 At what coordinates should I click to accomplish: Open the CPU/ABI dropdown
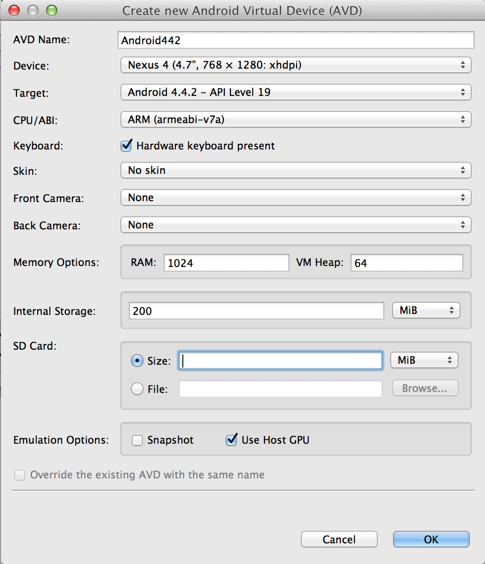295,120
